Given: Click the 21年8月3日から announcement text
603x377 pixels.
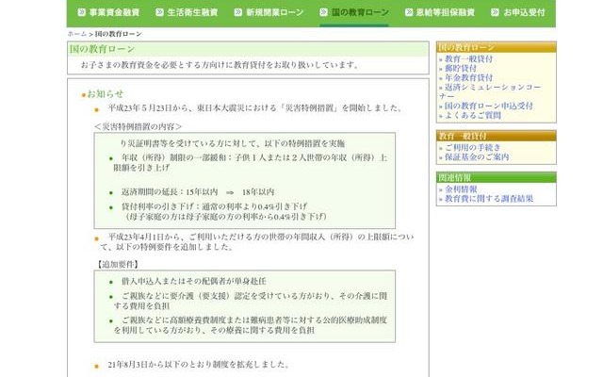Looking at the screenshot, I should coord(199,365).
